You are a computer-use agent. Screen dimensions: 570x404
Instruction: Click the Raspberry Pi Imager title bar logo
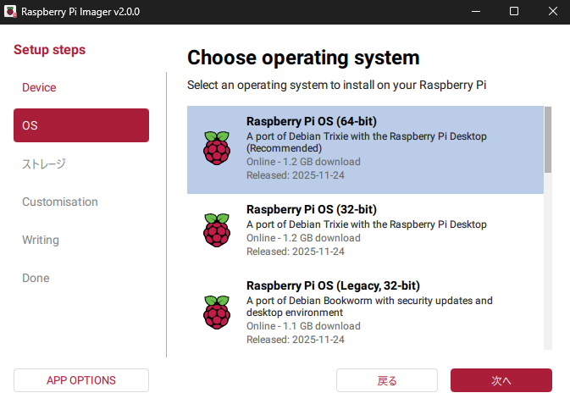(x=12, y=12)
